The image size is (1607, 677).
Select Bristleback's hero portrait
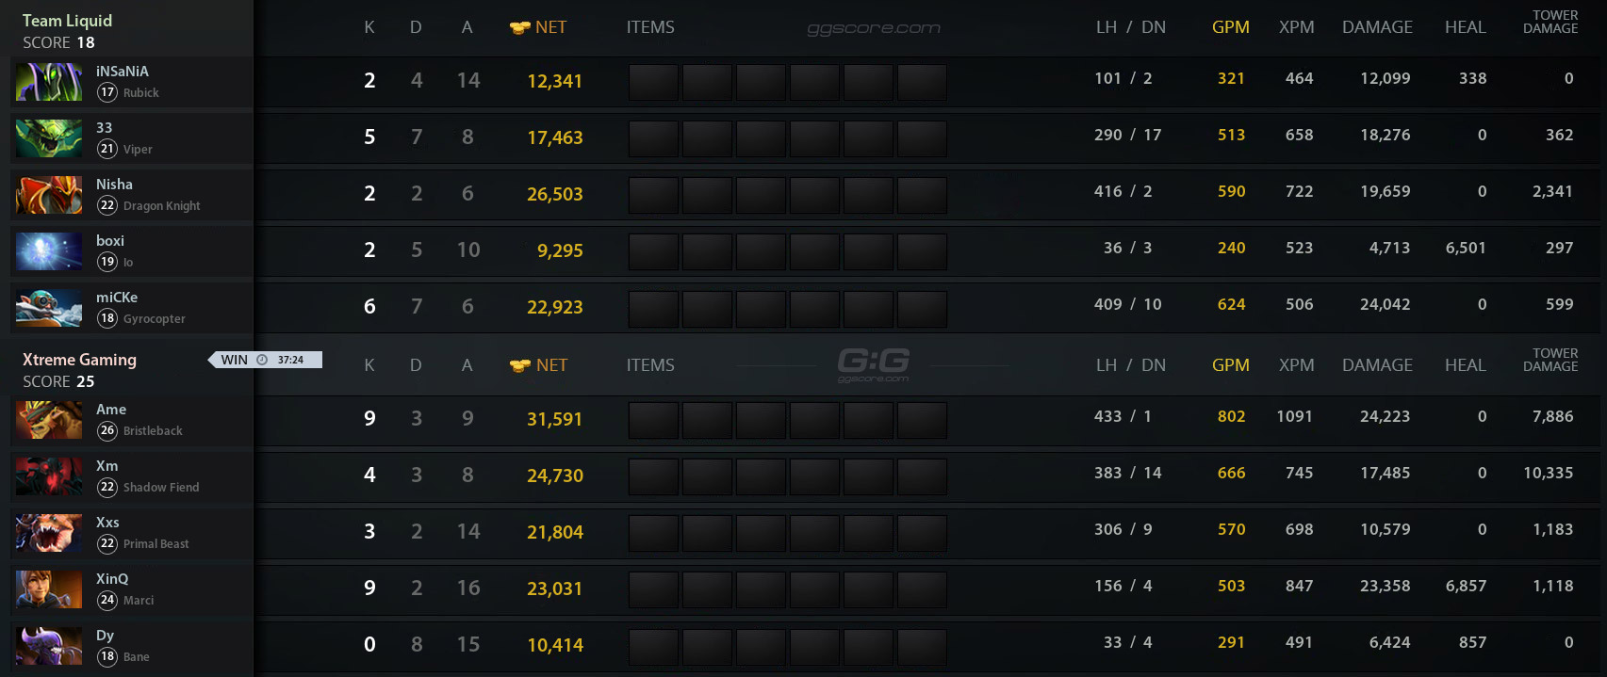click(x=48, y=420)
